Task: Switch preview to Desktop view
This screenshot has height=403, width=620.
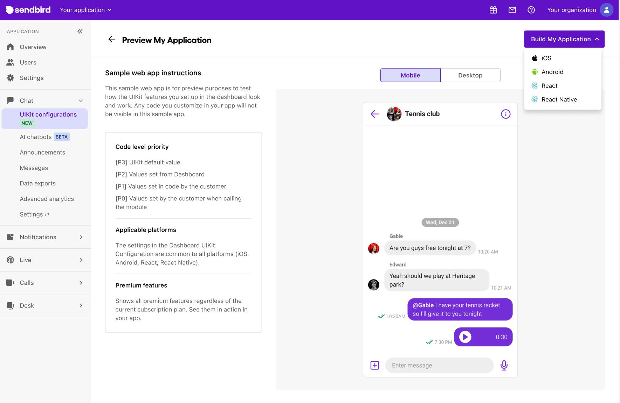Action: [470, 75]
